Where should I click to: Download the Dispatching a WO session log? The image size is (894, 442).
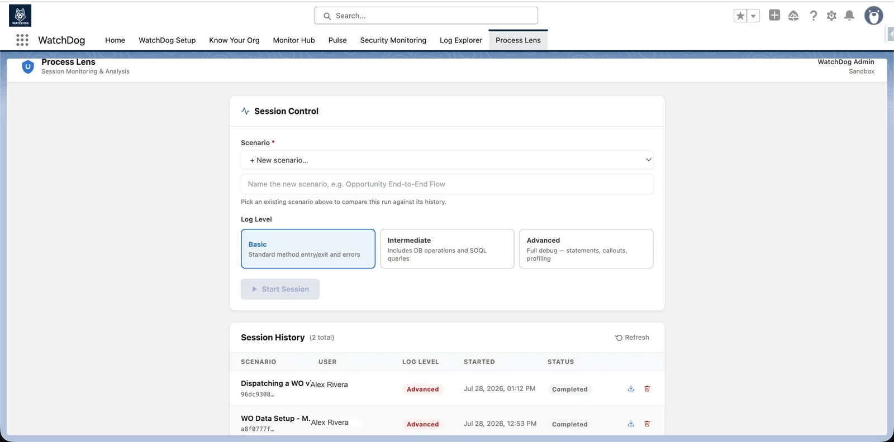coord(631,388)
